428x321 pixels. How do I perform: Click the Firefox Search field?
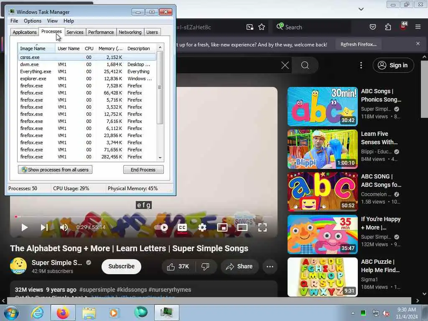click(313, 27)
